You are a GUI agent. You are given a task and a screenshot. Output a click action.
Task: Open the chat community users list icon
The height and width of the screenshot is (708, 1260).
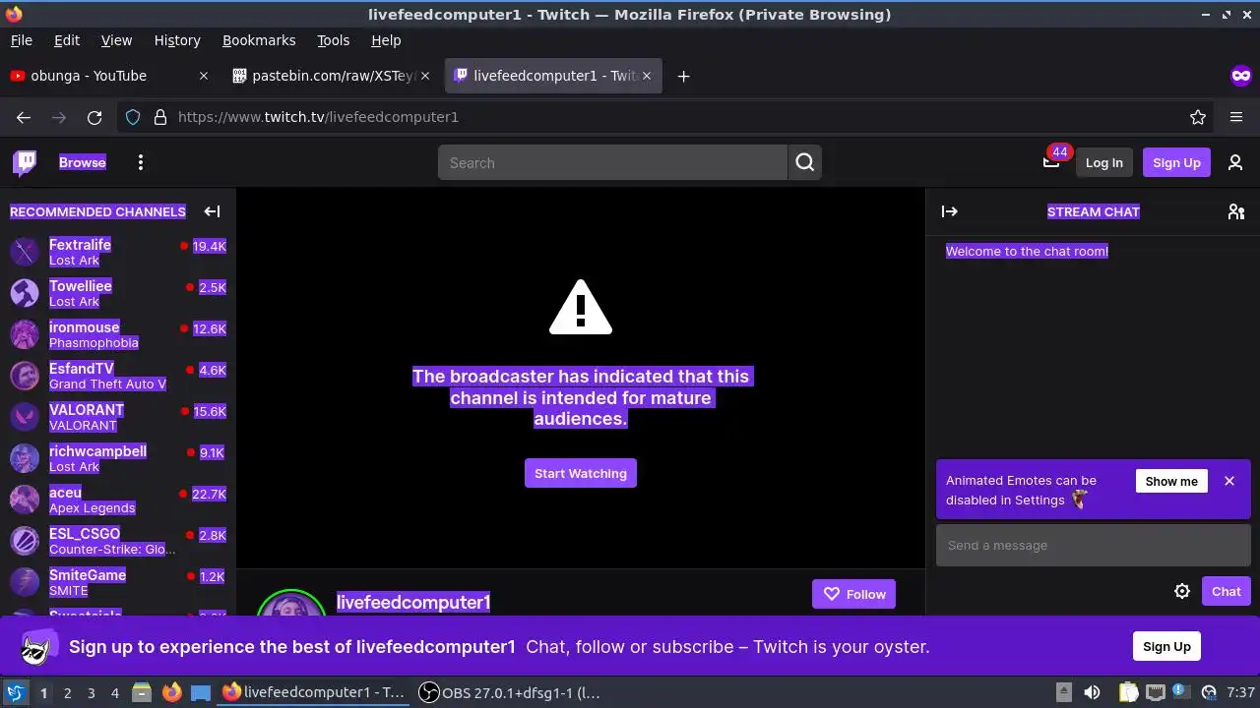pos(1236,211)
